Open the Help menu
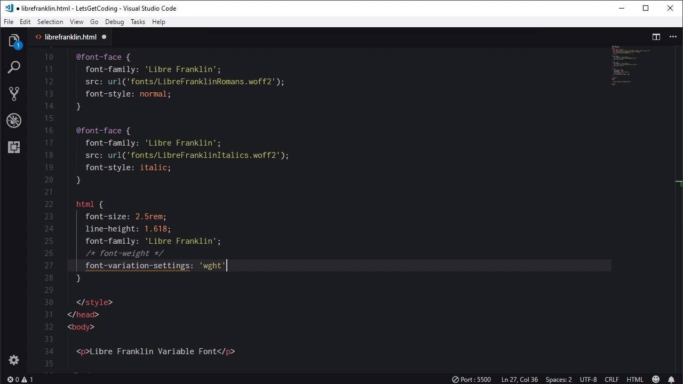Screen dimensions: 683x384 click(x=158, y=22)
